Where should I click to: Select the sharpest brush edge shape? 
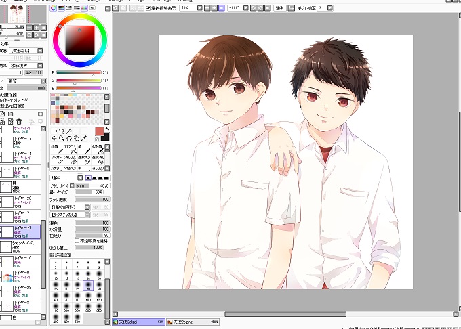tap(88, 178)
